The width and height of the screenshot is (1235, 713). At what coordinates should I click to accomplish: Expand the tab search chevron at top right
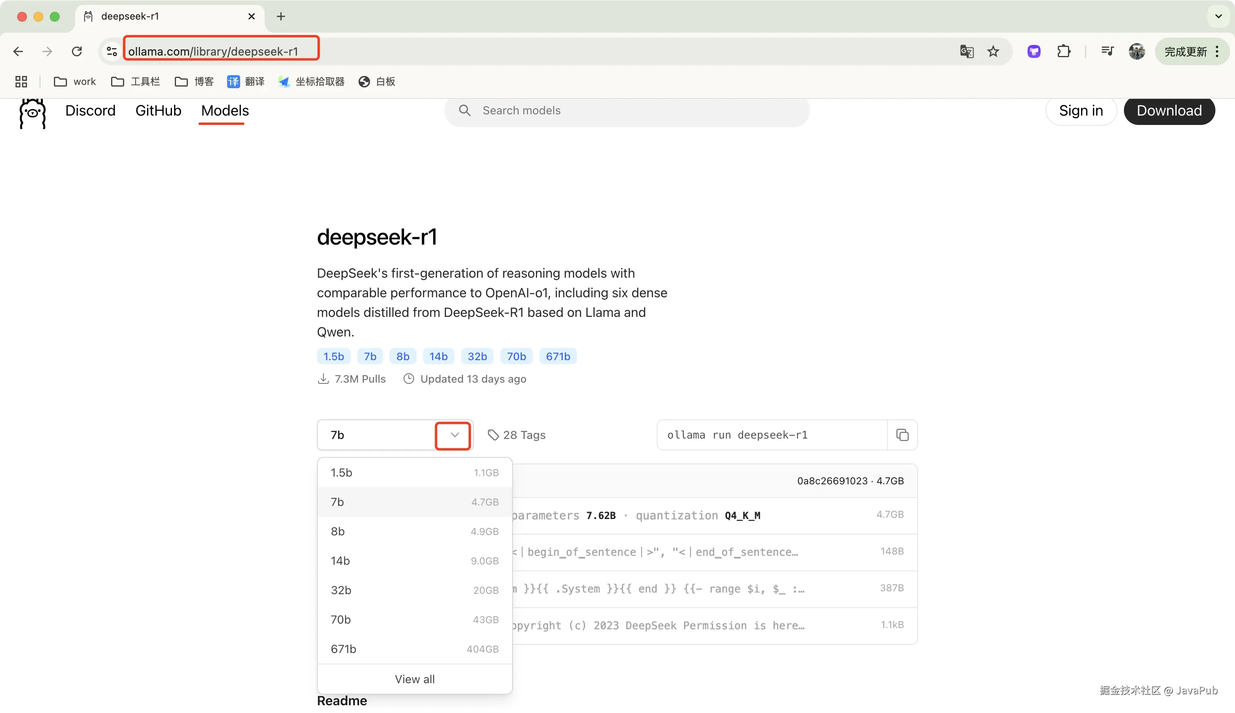(1218, 16)
